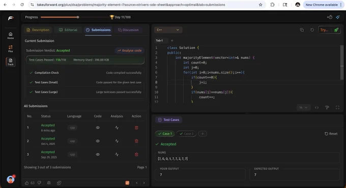Click the Analyse code button
346x188 pixels.
pyautogui.click(x=130, y=50)
